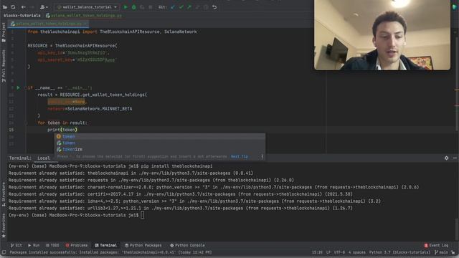This screenshot has height=258, width=459.
Task: Click the Run with Coverage icon
Action: pos(142,7)
